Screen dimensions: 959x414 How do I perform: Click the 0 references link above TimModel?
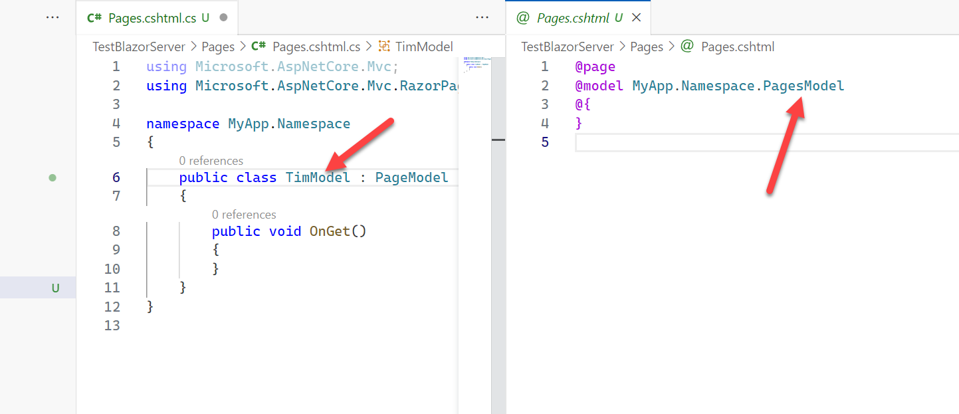pyautogui.click(x=211, y=160)
